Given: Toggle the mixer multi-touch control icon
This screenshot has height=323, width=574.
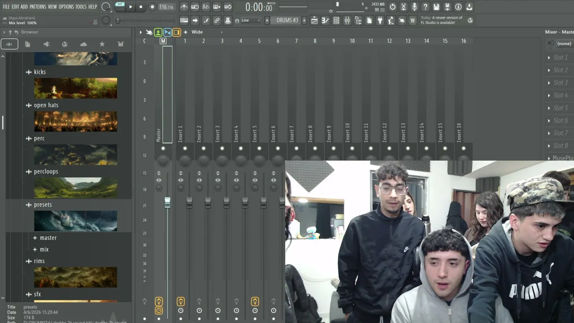Looking at the screenshot, I should click(x=149, y=32).
